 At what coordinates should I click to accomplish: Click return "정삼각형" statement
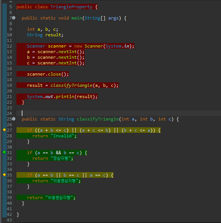point(53,158)
